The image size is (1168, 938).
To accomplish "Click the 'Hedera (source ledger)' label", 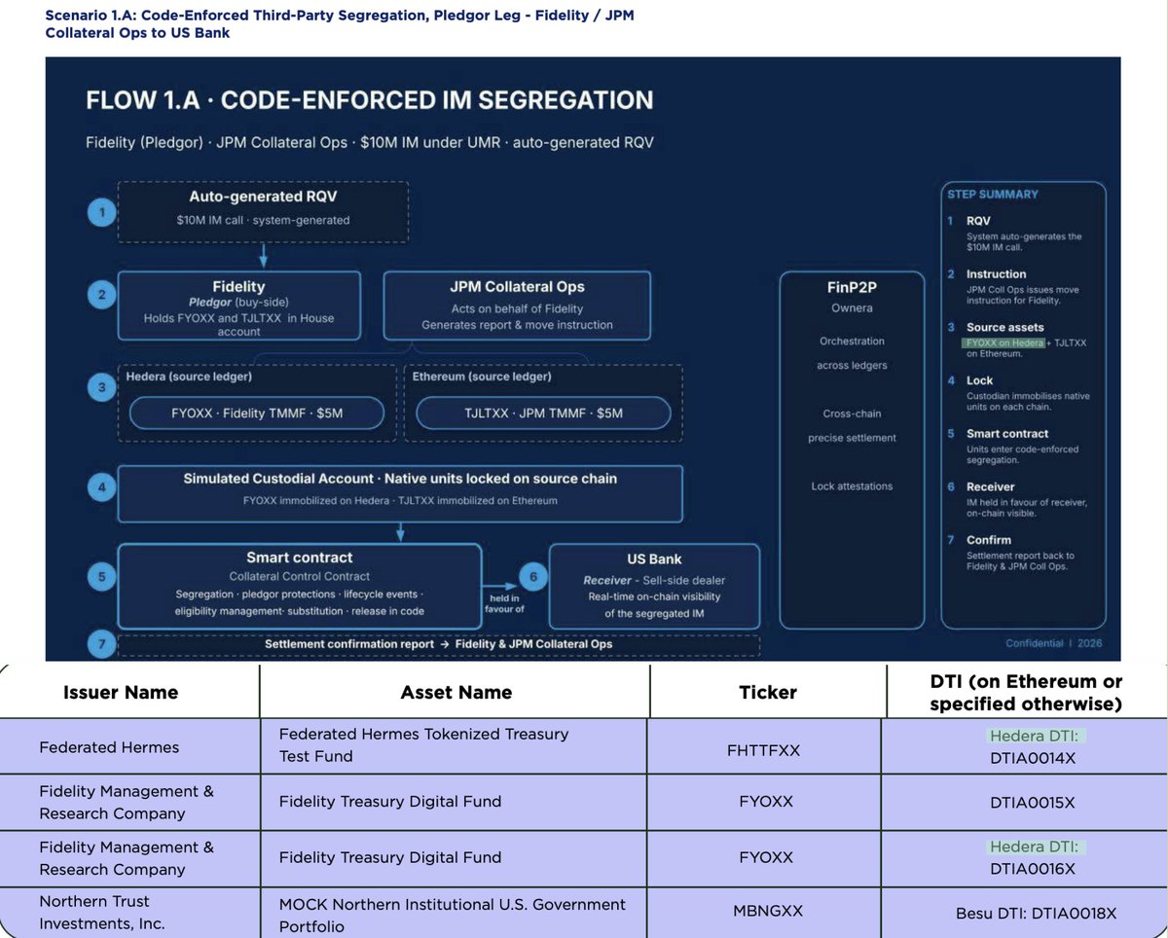I will click(187, 376).
